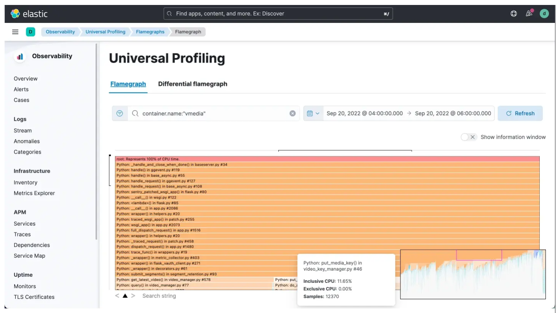Viewport: 560px width, 313px height.
Task: Click the saved query filter icon
Action: (119, 114)
